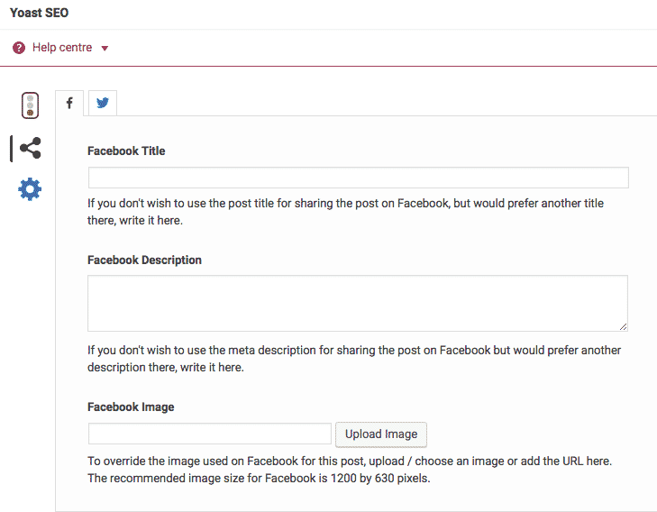Click the Facebook Description label

(144, 261)
